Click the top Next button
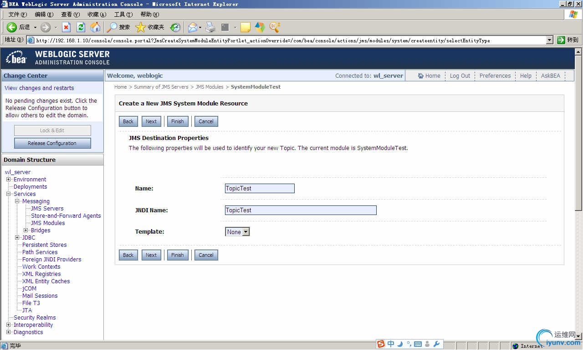 (x=151, y=121)
